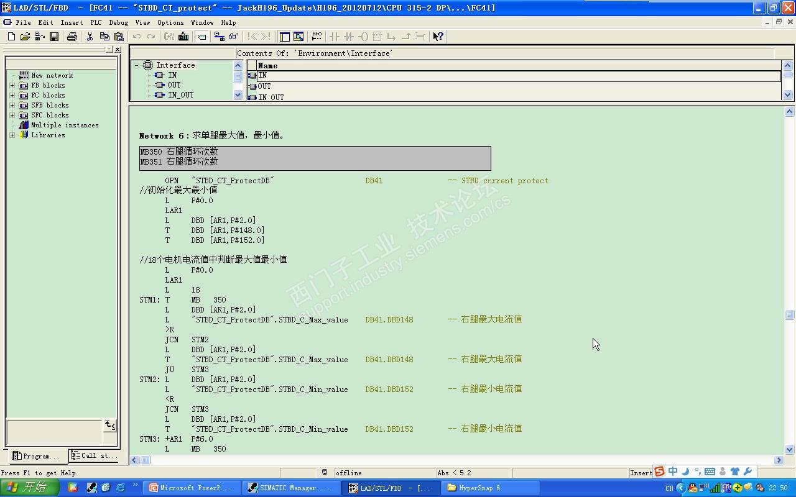The height and width of the screenshot is (497, 796).
Task: Toggle the Overviews panel toolbar icon
Action: point(284,37)
